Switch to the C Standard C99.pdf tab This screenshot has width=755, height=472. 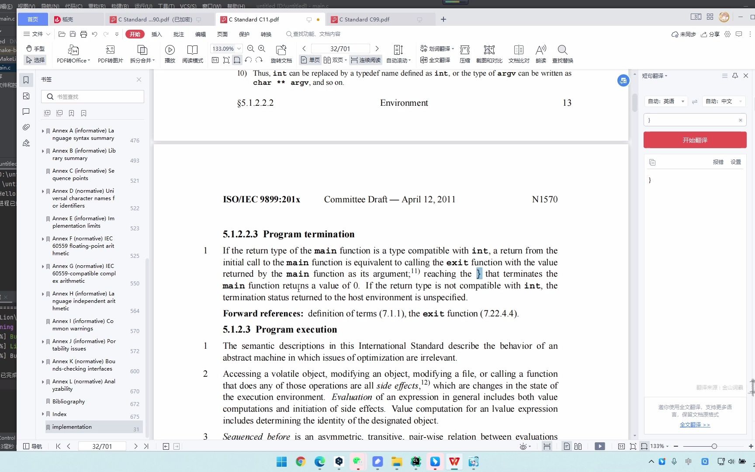click(x=364, y=19)
